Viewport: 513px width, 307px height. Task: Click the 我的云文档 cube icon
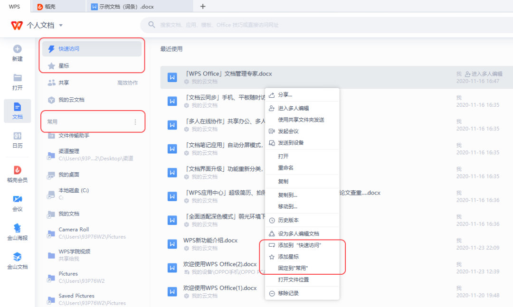coord(51,100)
